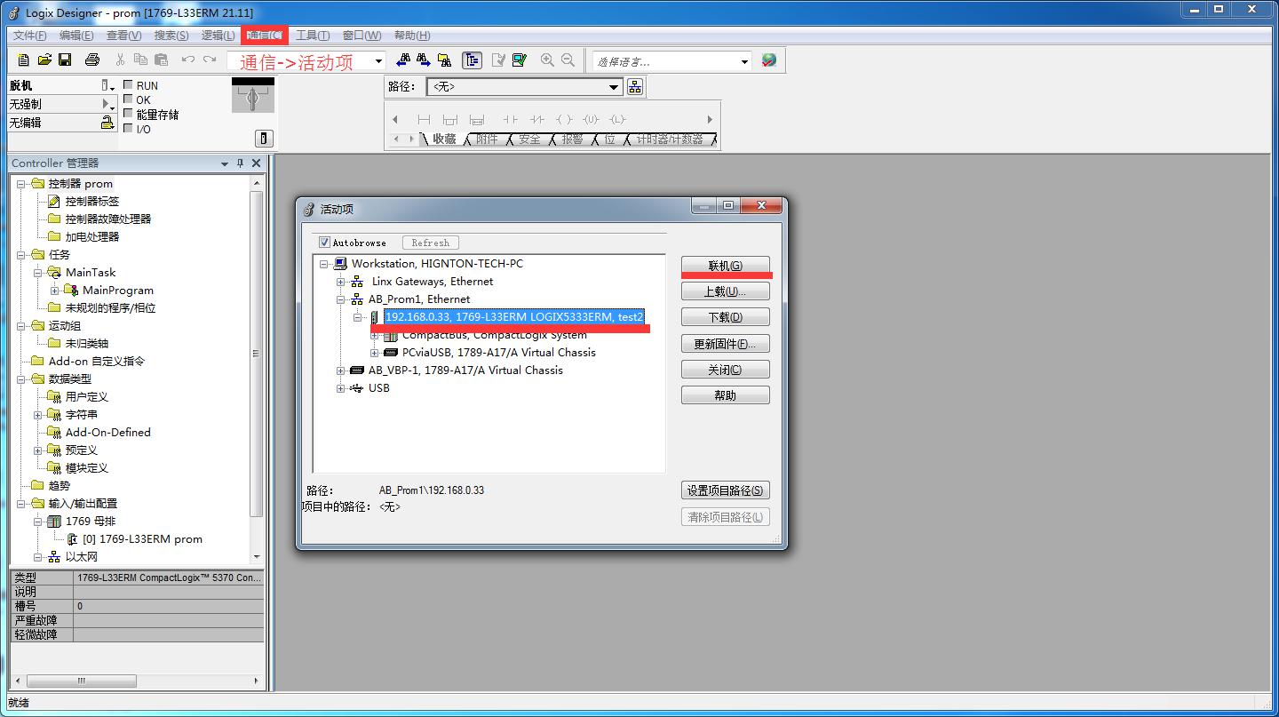The image size is (1279, 717).
Task: Click the 设置项目路径(S) button
Action: [x=725, y=490]
